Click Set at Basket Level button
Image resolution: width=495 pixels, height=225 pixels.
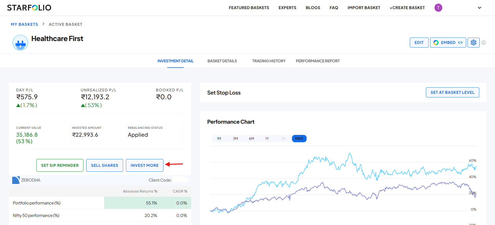pyautogui.click(x=452, y=92)
